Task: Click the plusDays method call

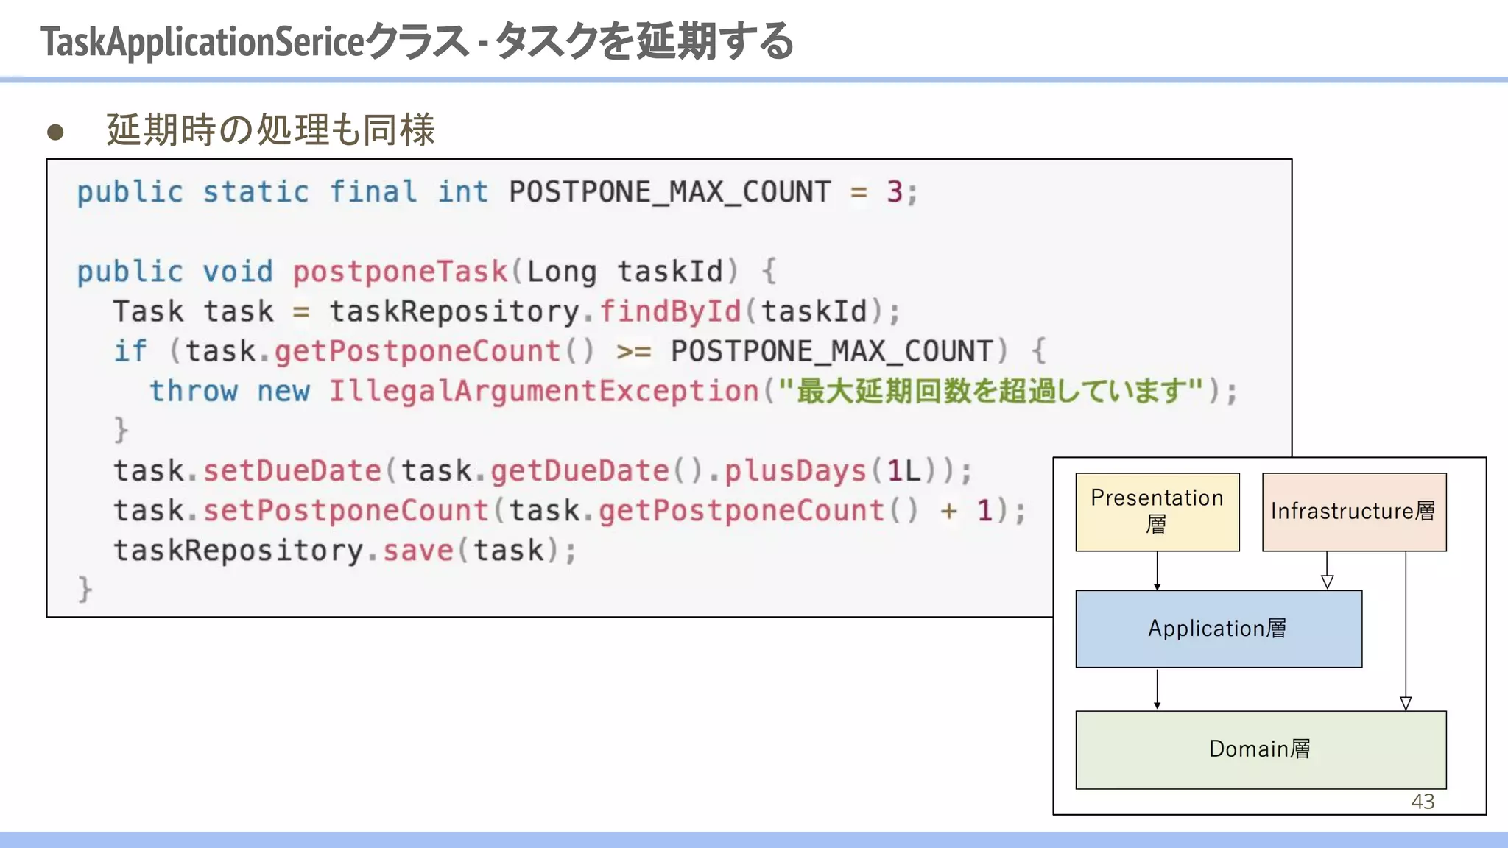Action: click(x=795, y=470)
